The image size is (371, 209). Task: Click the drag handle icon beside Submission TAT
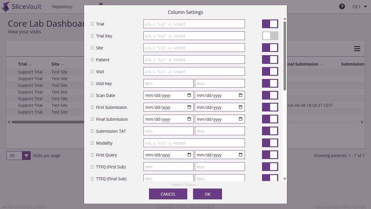tap(92, 131)
